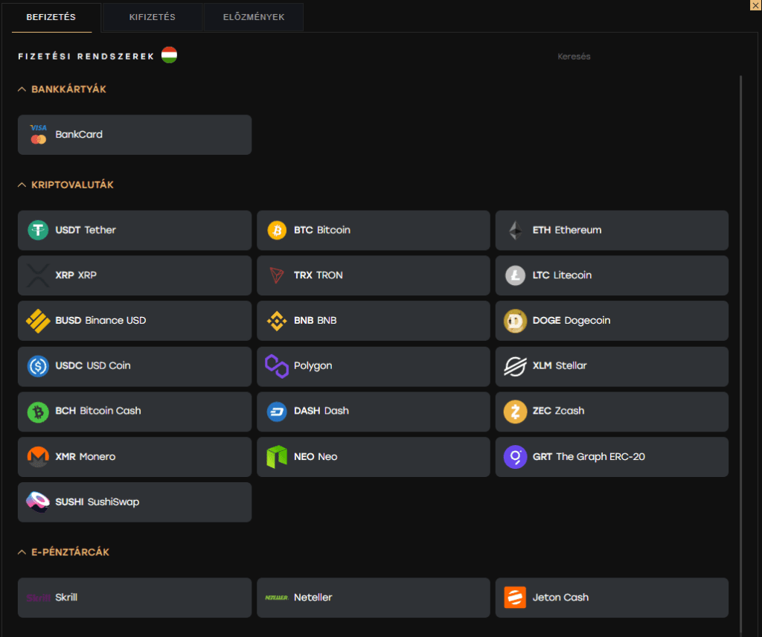Click the "NEO Neo" label
762x637 pixels.
(316, 457)
